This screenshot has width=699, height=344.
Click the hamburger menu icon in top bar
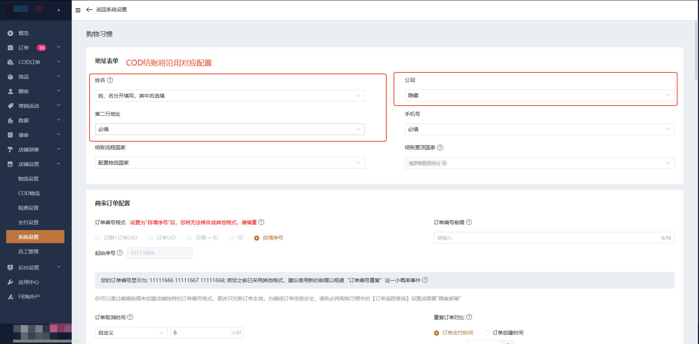tap(78, 10)
